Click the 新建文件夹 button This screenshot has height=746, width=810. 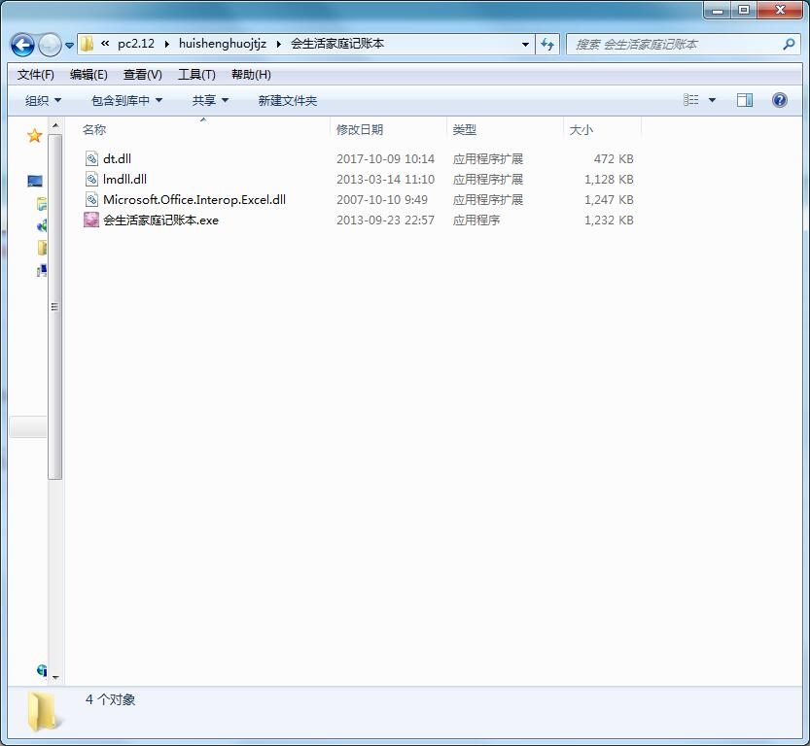coord(287,101)
